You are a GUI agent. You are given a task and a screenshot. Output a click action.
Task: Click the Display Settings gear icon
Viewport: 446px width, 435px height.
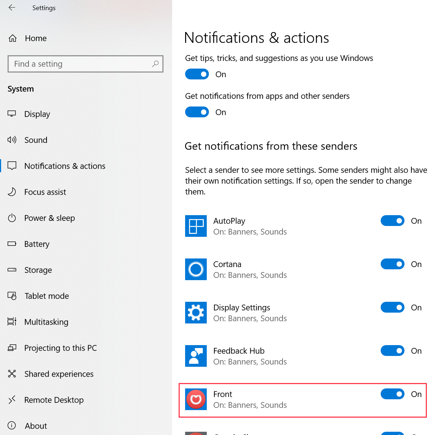point(196,313)
